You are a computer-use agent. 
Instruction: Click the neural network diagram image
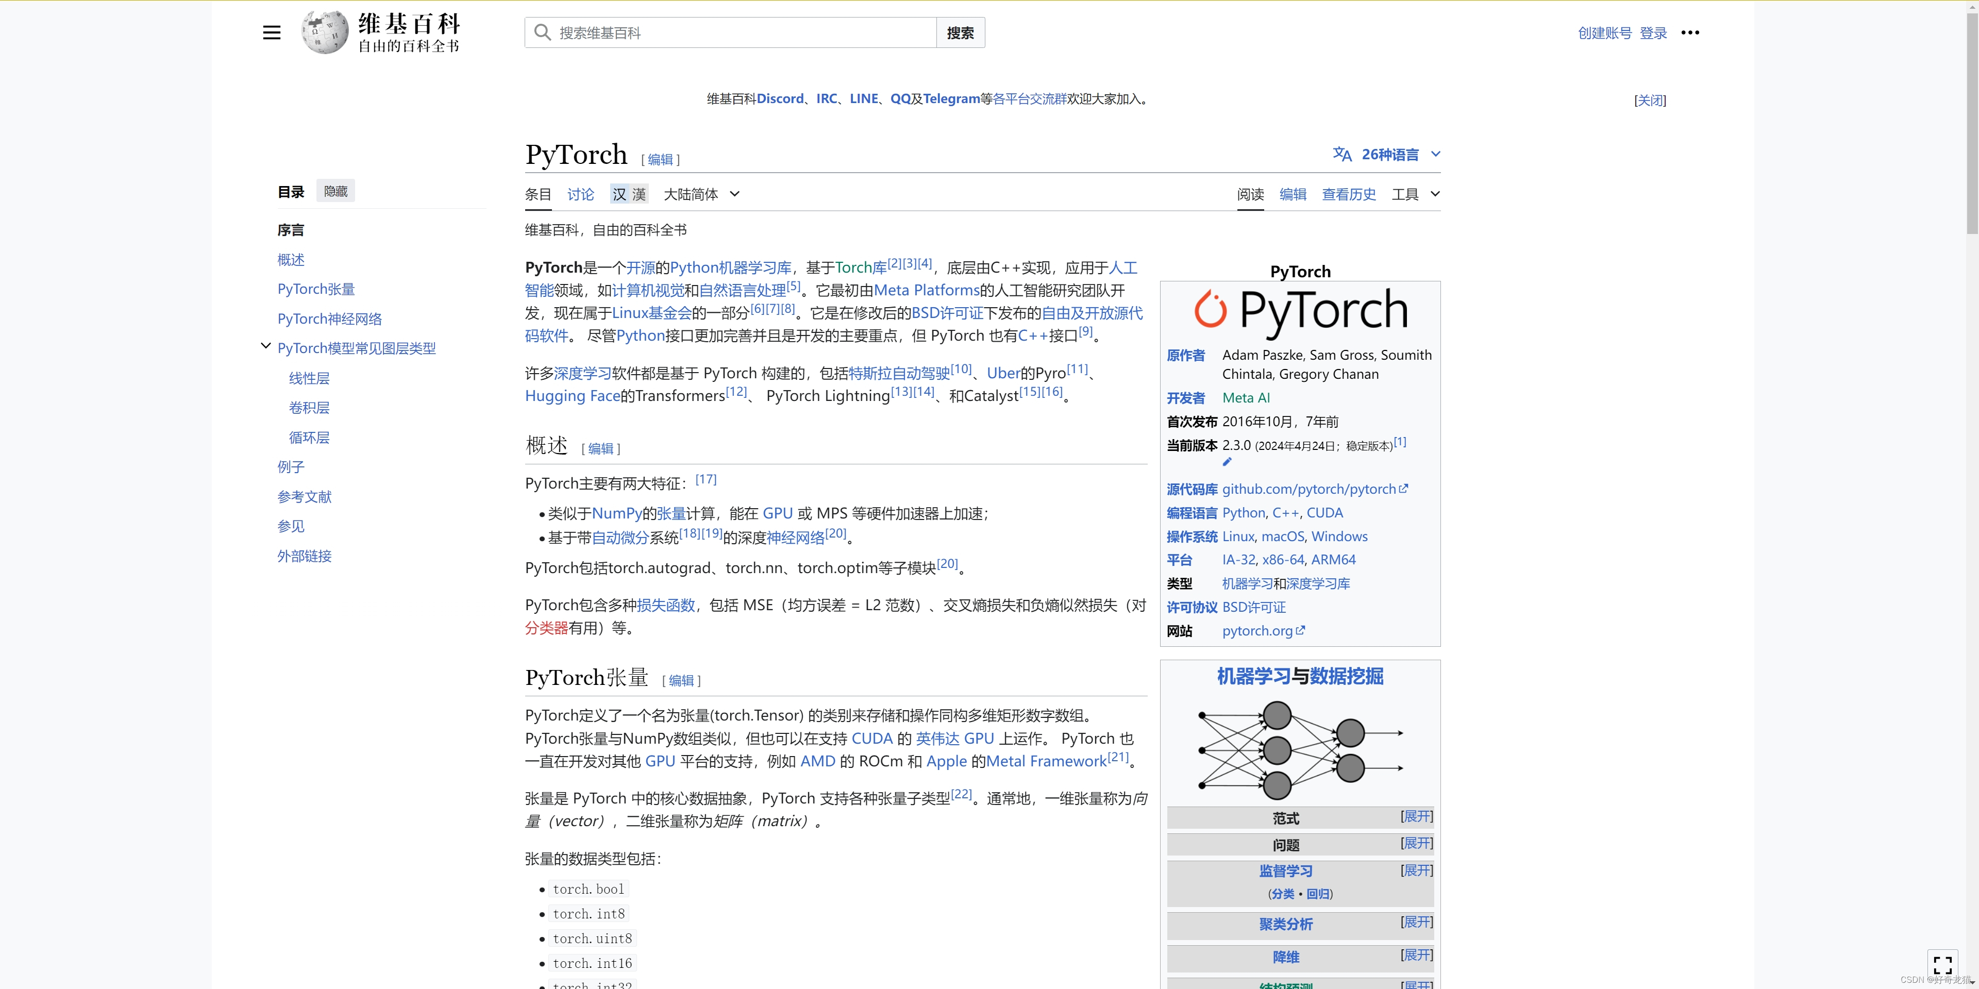[x=1300, y=750]
